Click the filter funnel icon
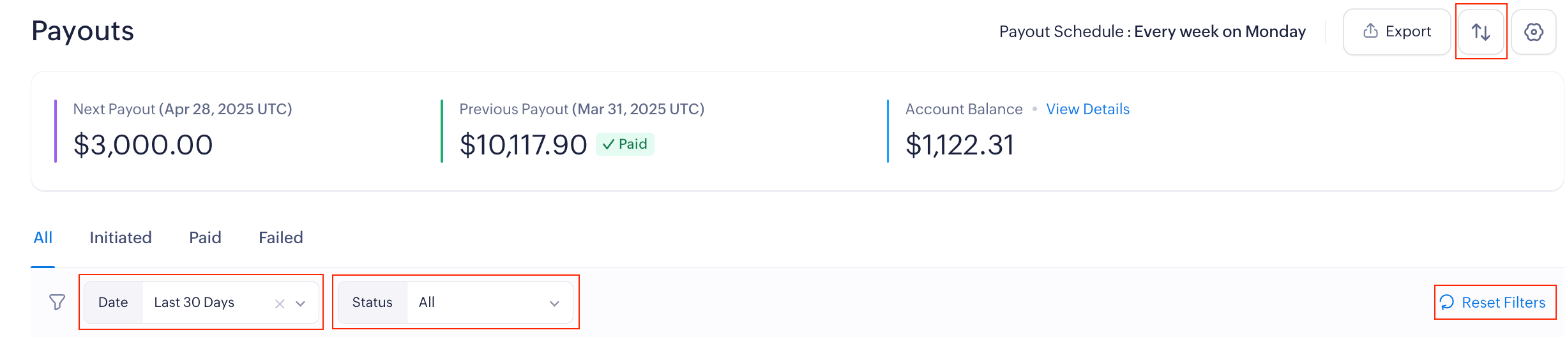This screenshot has height=337, width=1567. pyautogui.click(x=57, y=302)
